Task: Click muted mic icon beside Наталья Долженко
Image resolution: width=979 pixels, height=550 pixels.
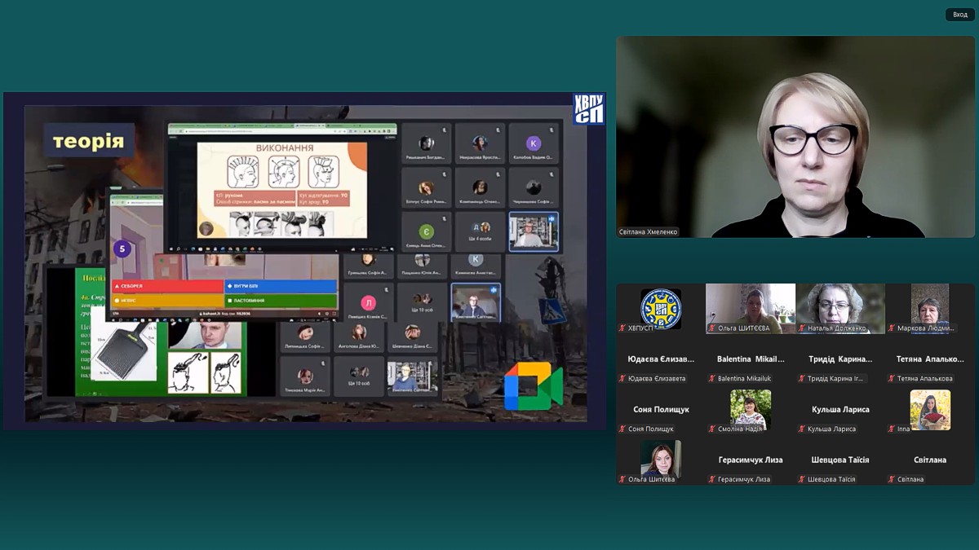Action: (802, 328)
